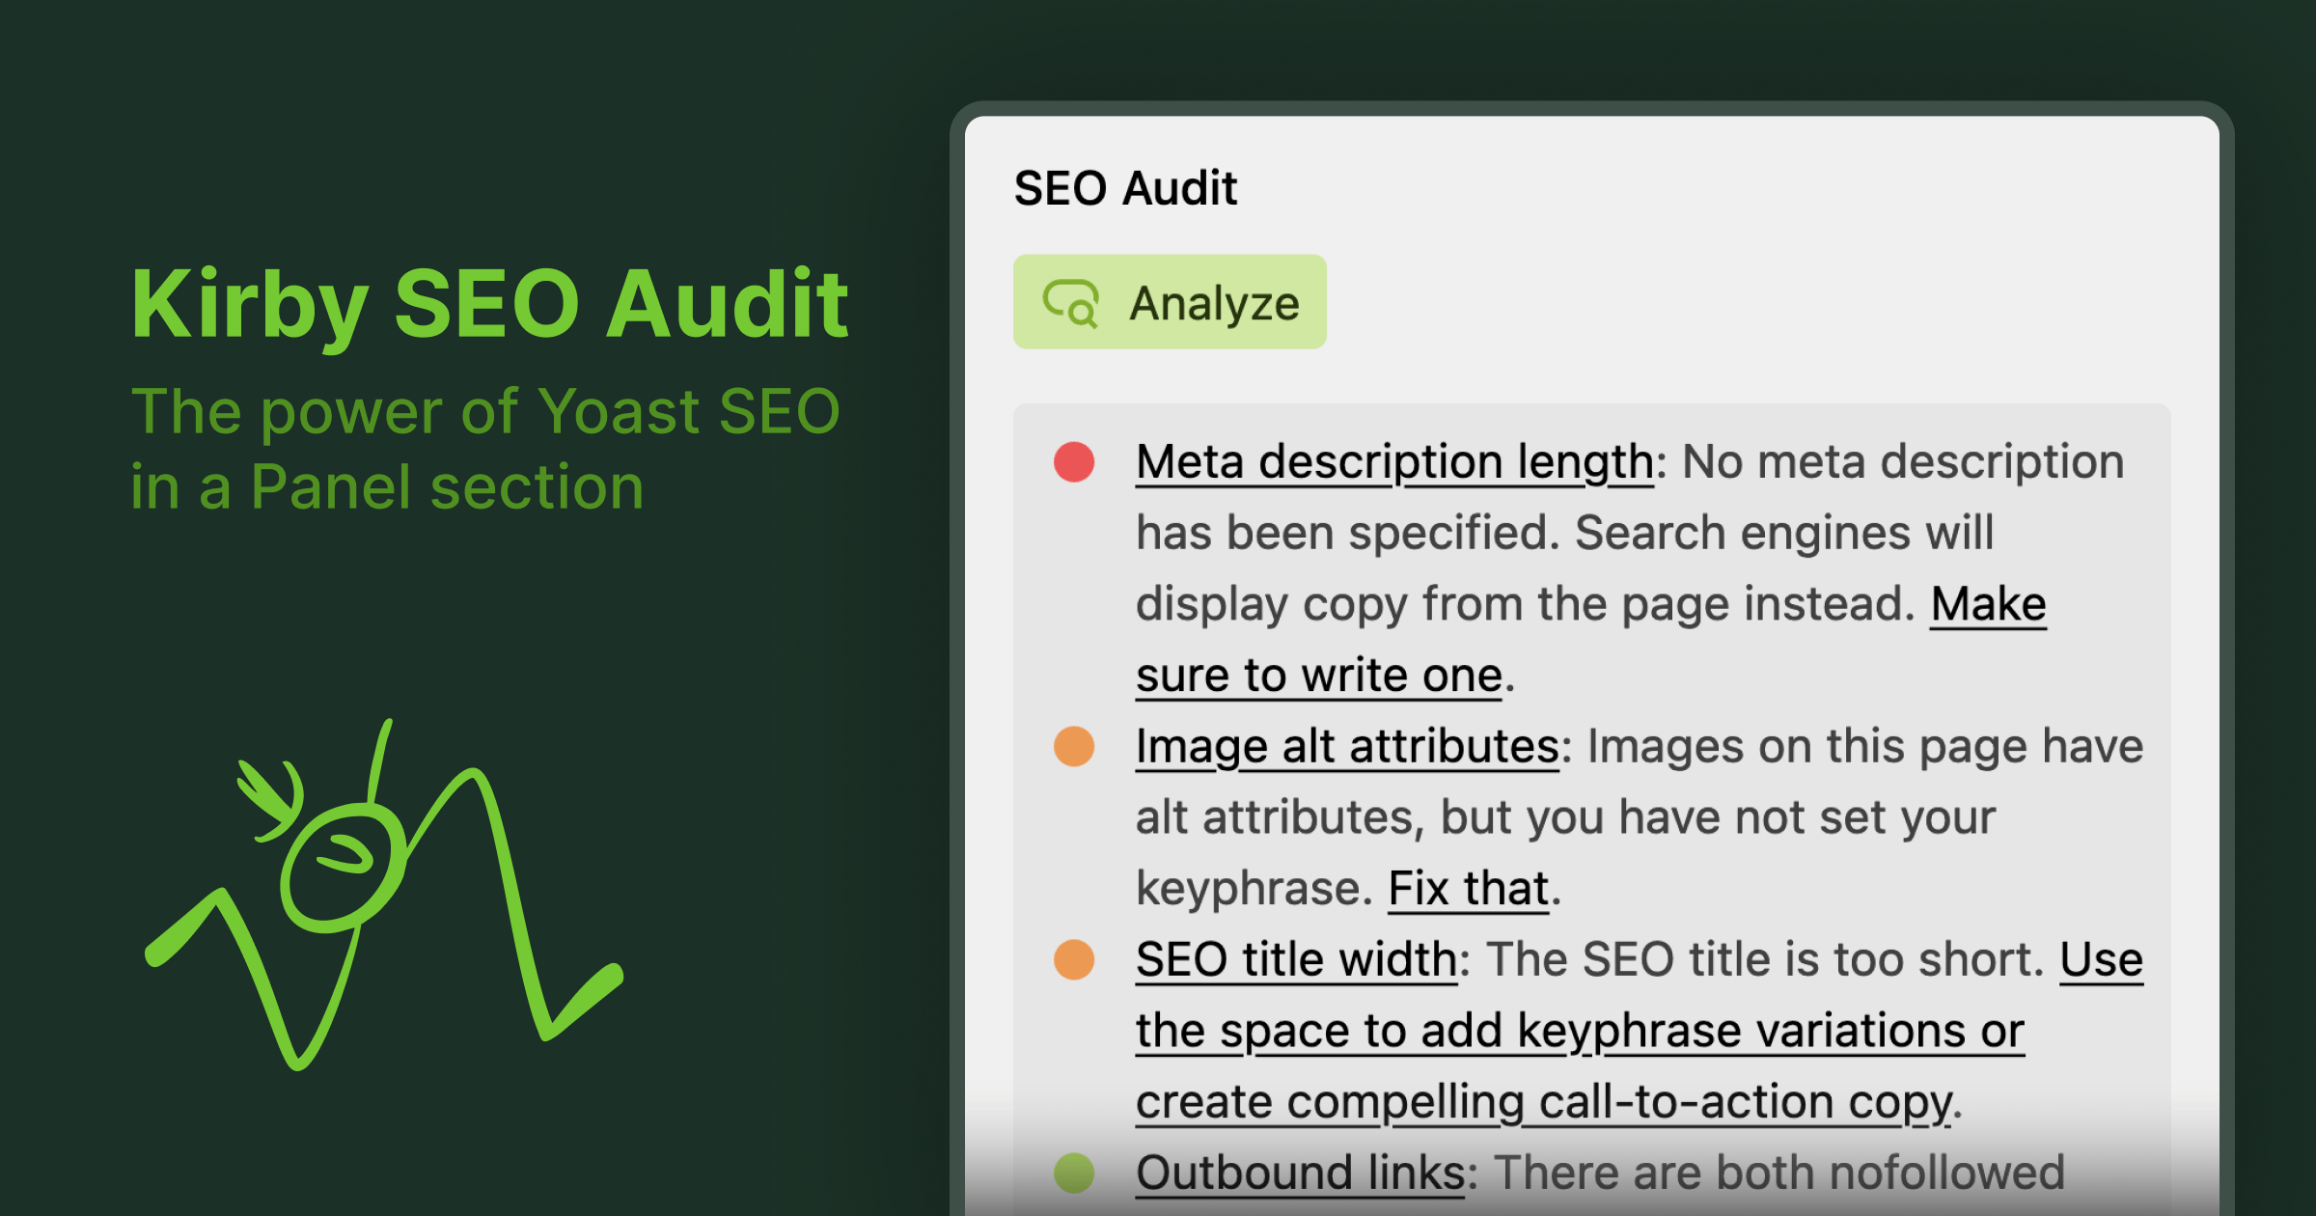This screenshot has height=1216, width=2316.
Task: Click the Kirby SEO Audit logo heading
Action: coord(490,301)
